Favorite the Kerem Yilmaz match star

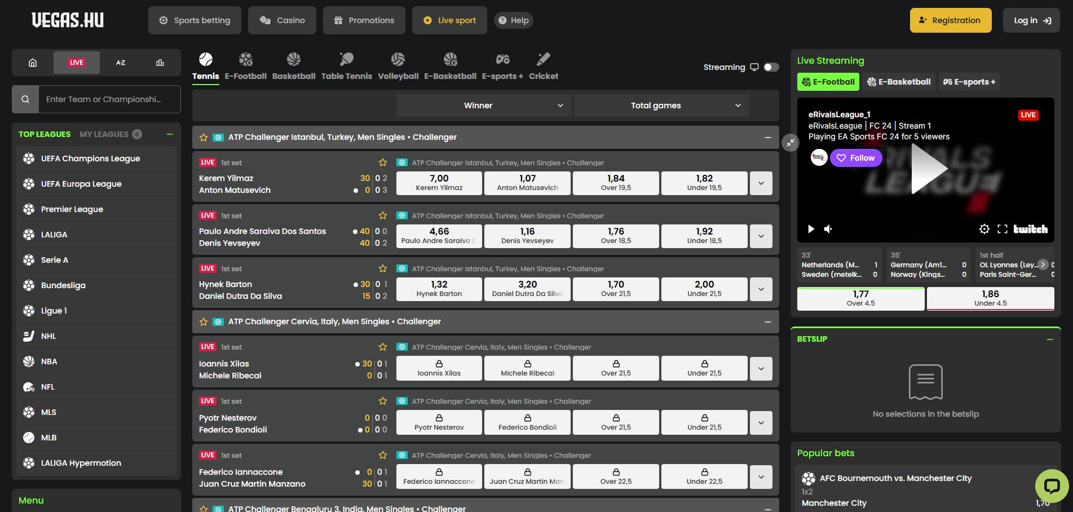click(383, 162)
